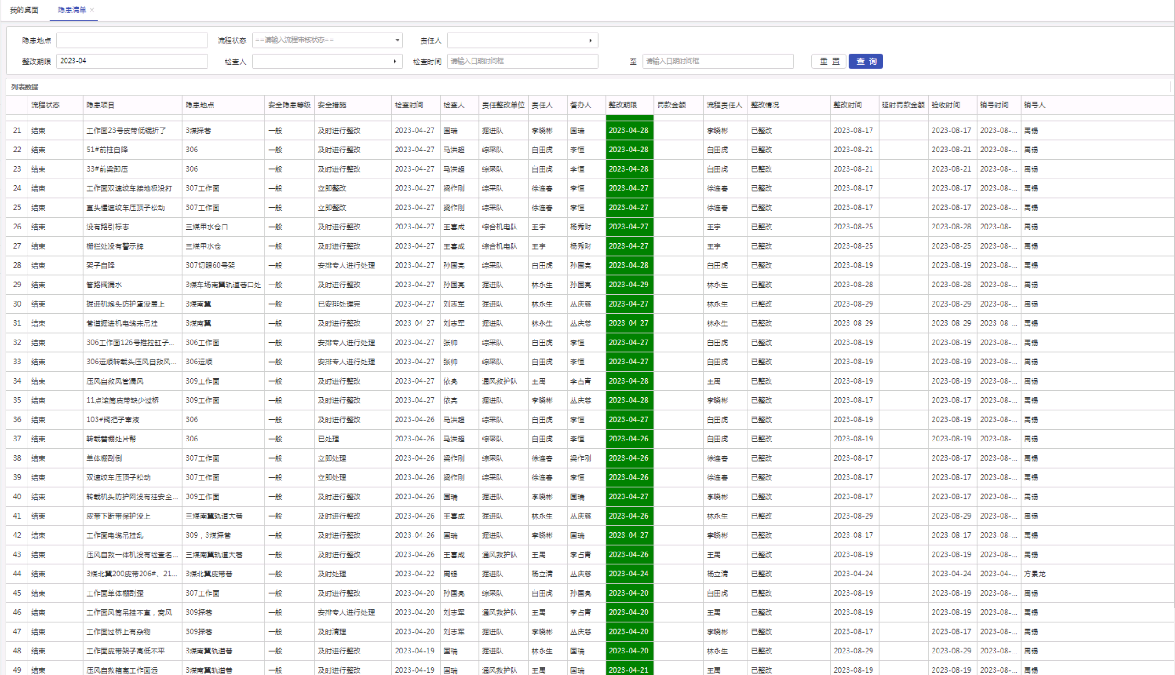Switch to the 我的桌面 tab
1175x675 pixels.
click(24, 10)
